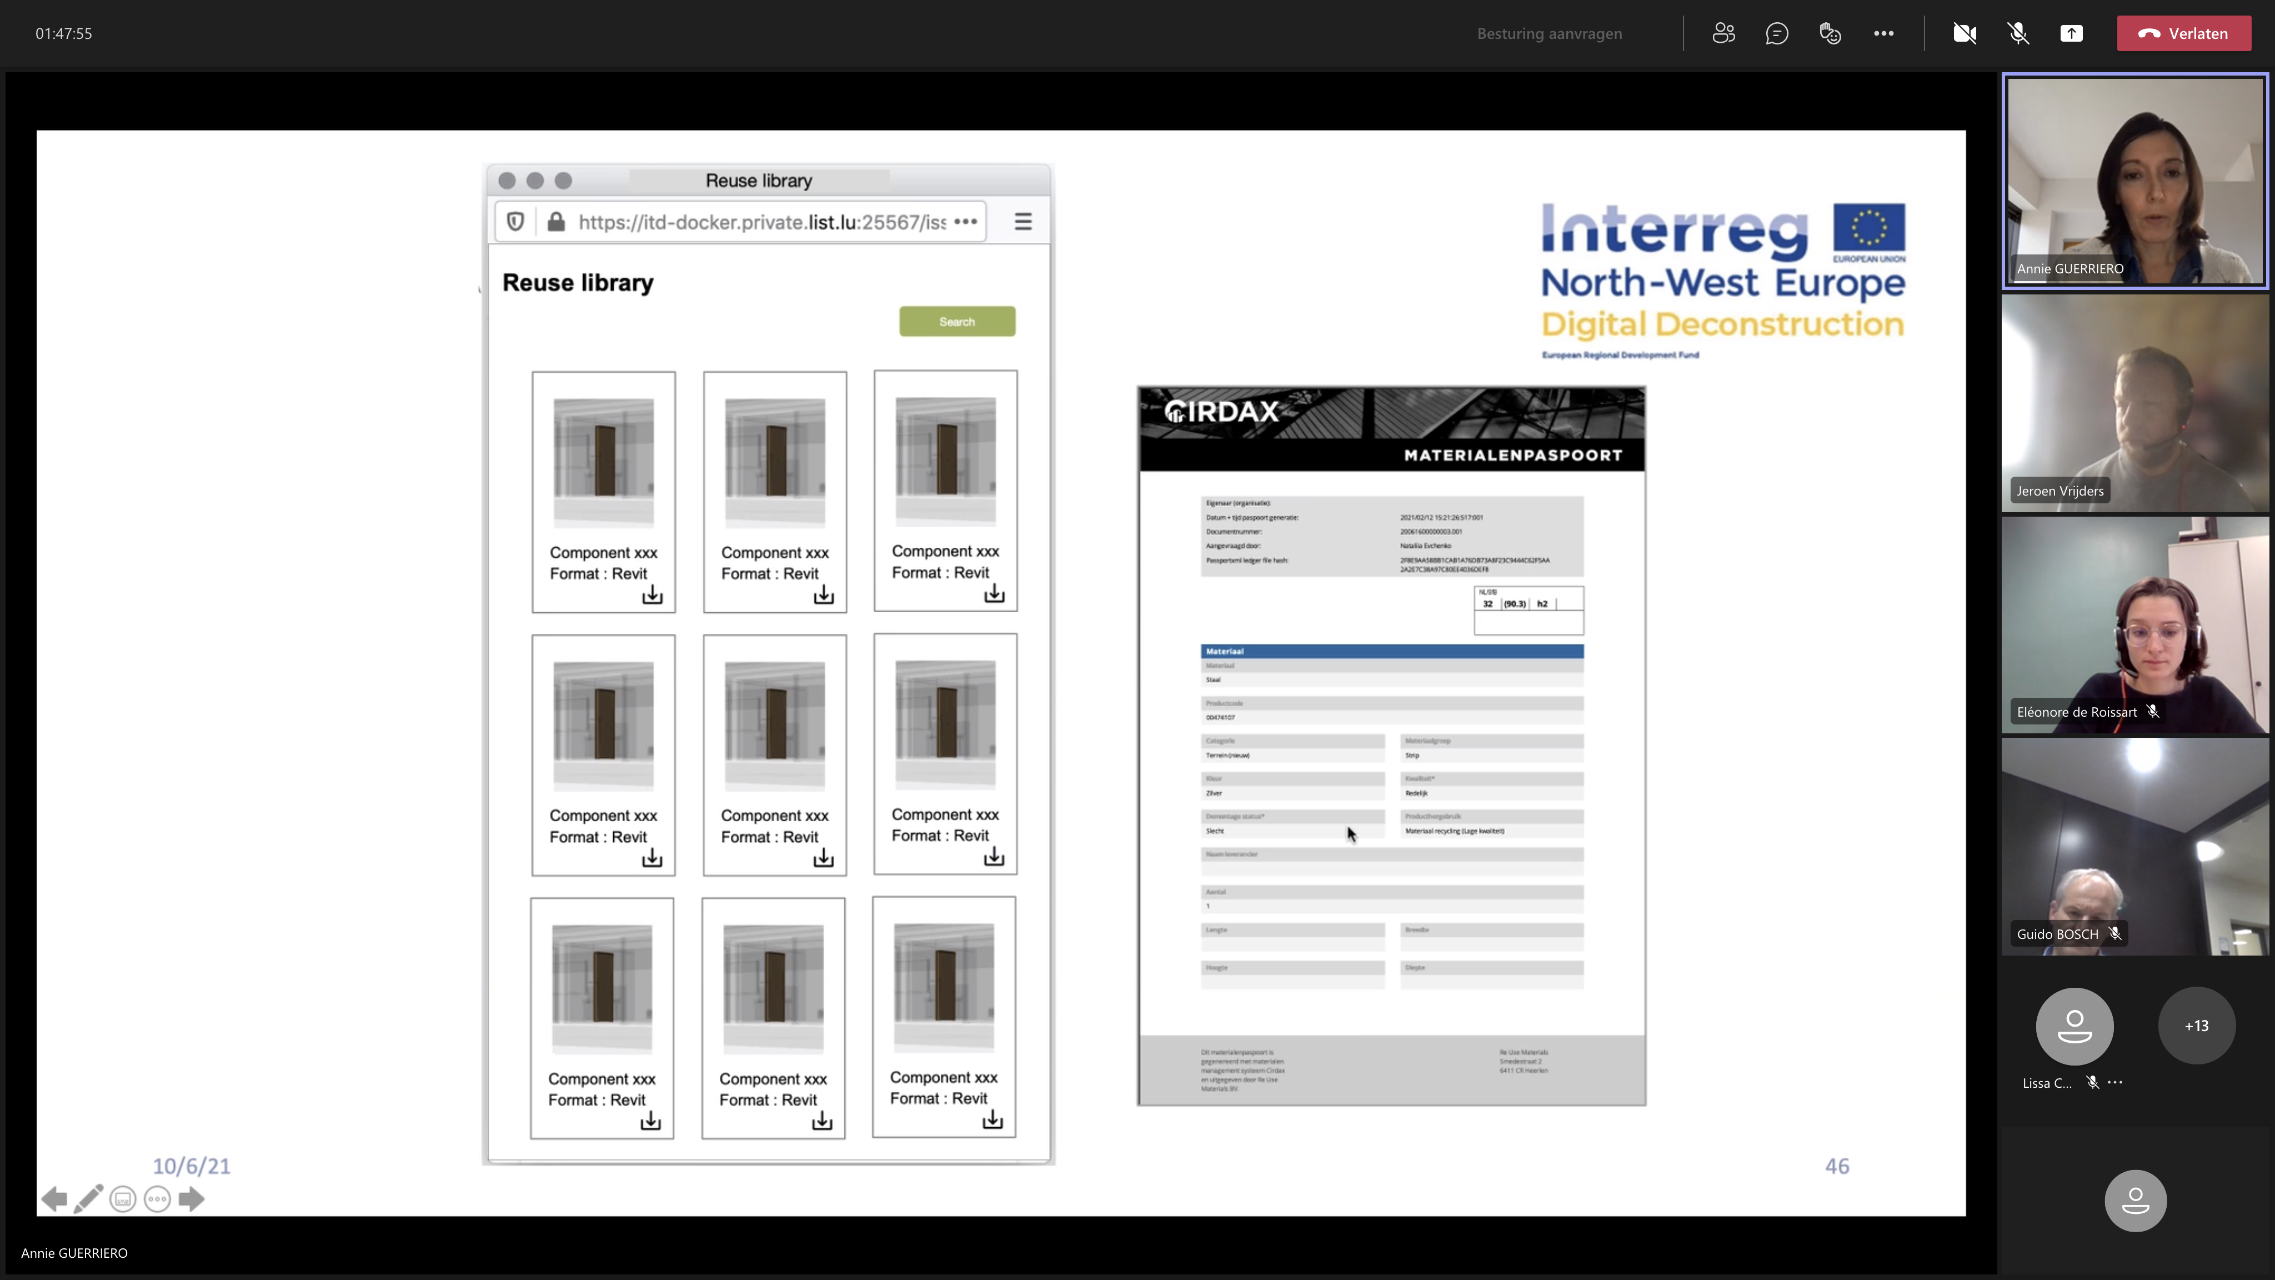Viewport: 2275px width, 1280px height.
Task: Open the More actions ellipsis menu
Action: [1883, 33]
